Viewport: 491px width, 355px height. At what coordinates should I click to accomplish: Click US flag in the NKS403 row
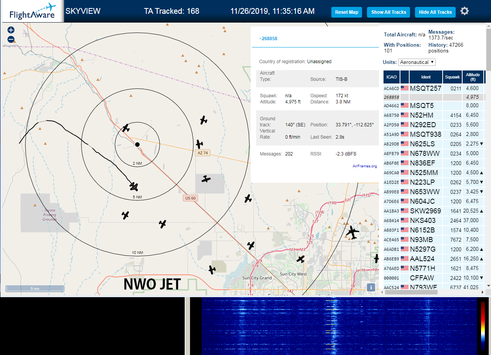tap(405, 221)
